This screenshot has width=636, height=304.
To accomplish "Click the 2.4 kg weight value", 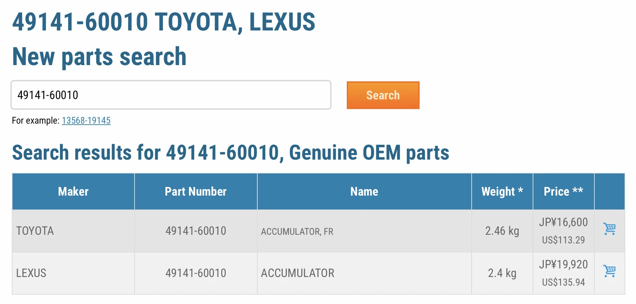I will click(x=502, y=273).
